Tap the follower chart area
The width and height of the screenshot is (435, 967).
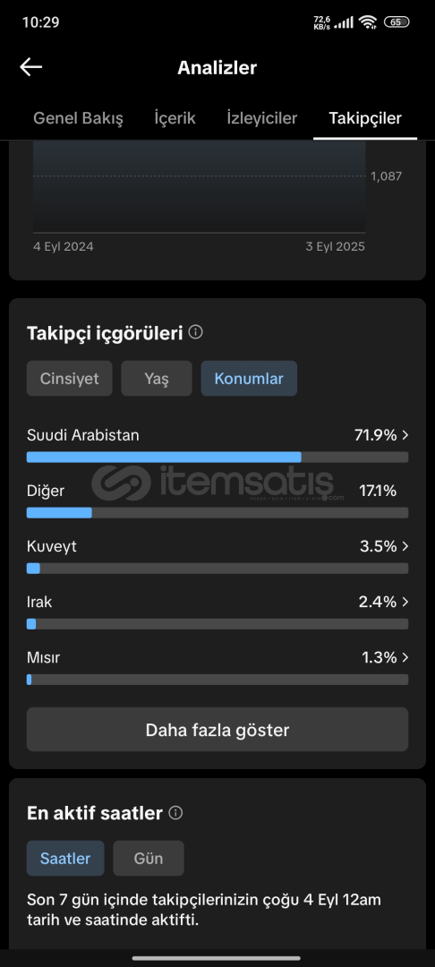click(x=199, y=187)
